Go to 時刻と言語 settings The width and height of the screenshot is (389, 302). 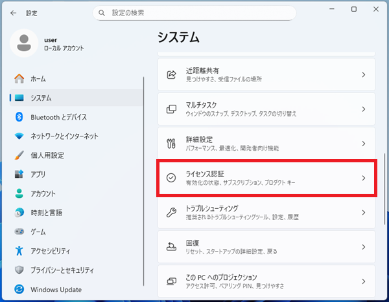click(x=45, y=212)
